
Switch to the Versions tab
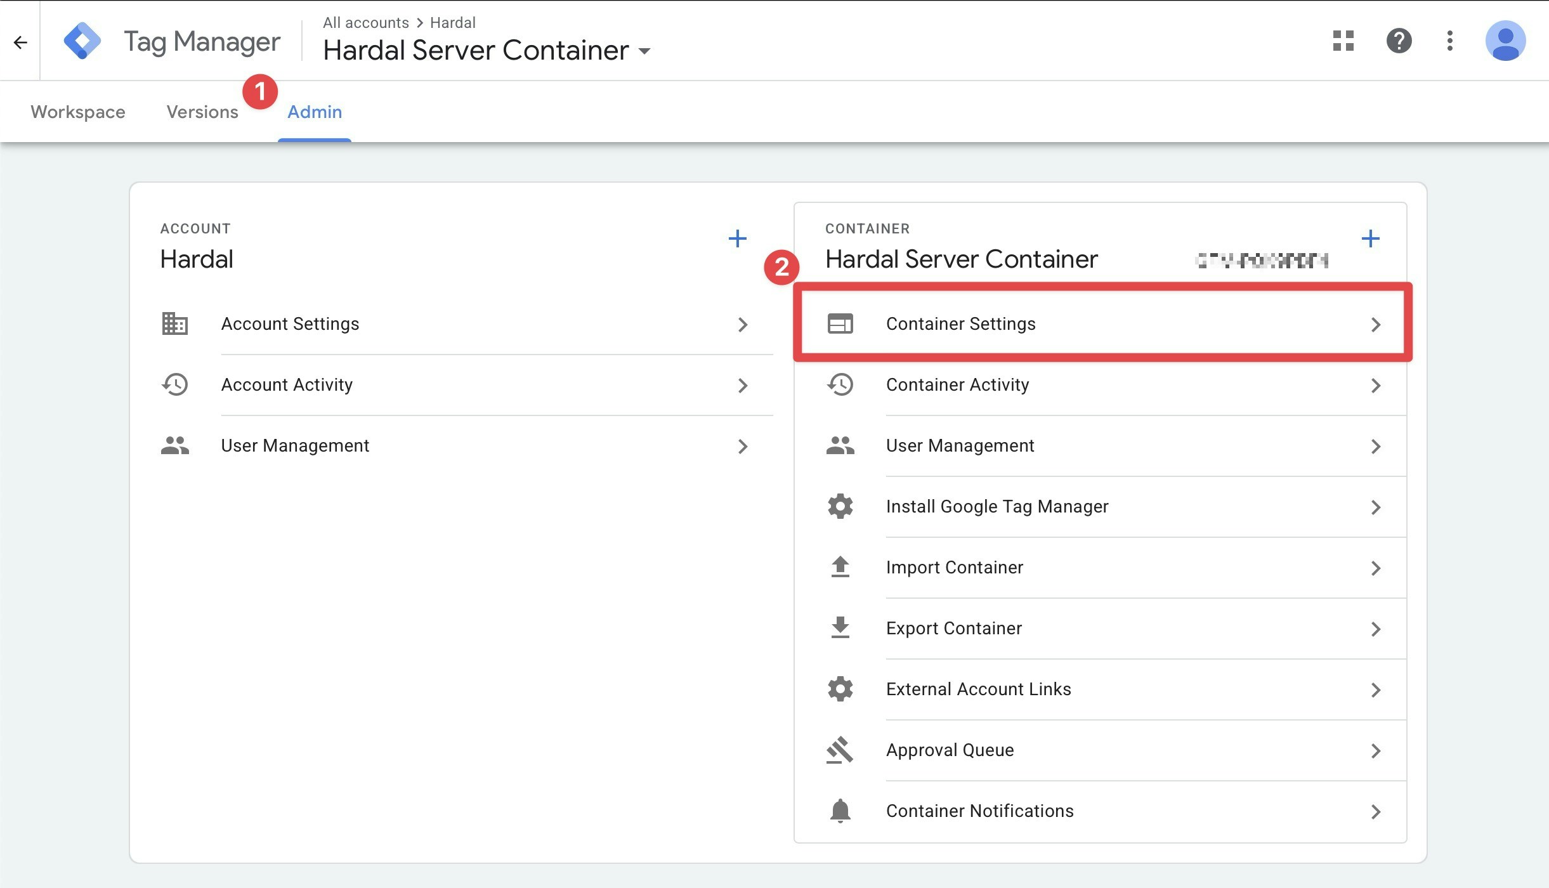202,112
